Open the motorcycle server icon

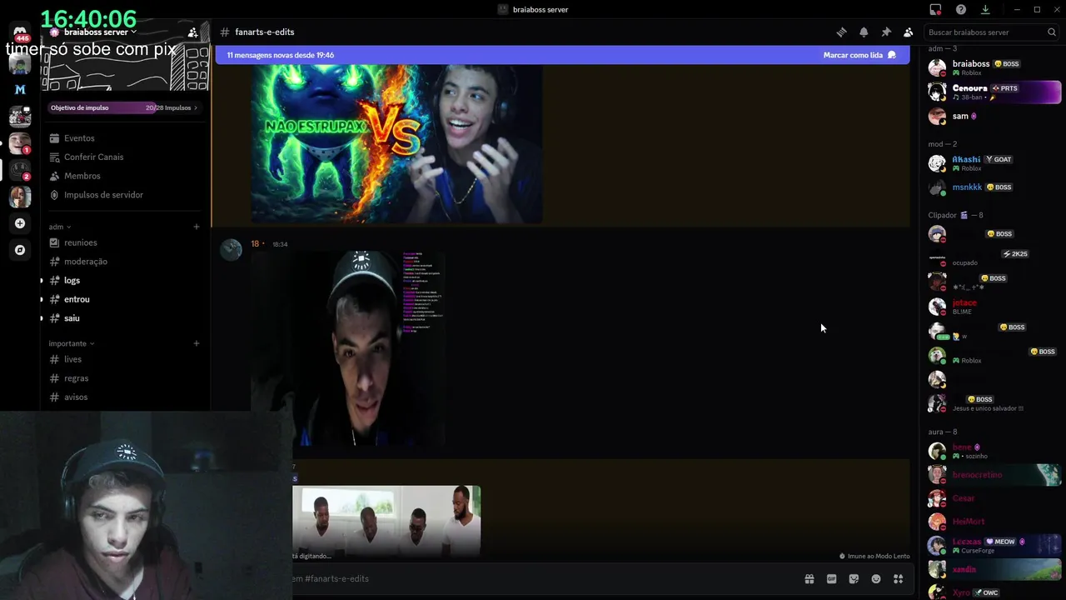pos(20,117)
